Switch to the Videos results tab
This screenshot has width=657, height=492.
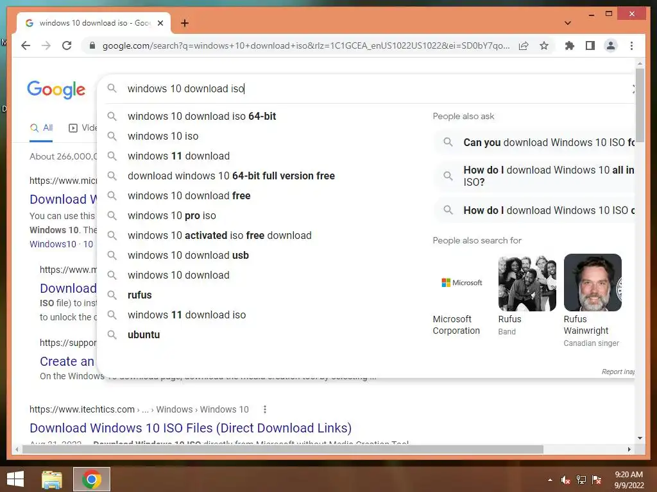[83, 128]
